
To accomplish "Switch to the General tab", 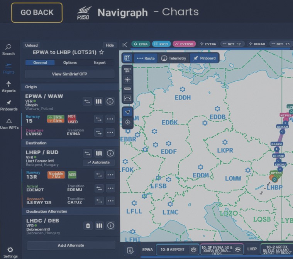I will [40, 62].
